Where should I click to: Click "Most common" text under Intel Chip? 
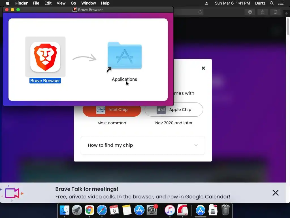click(112, 123)
